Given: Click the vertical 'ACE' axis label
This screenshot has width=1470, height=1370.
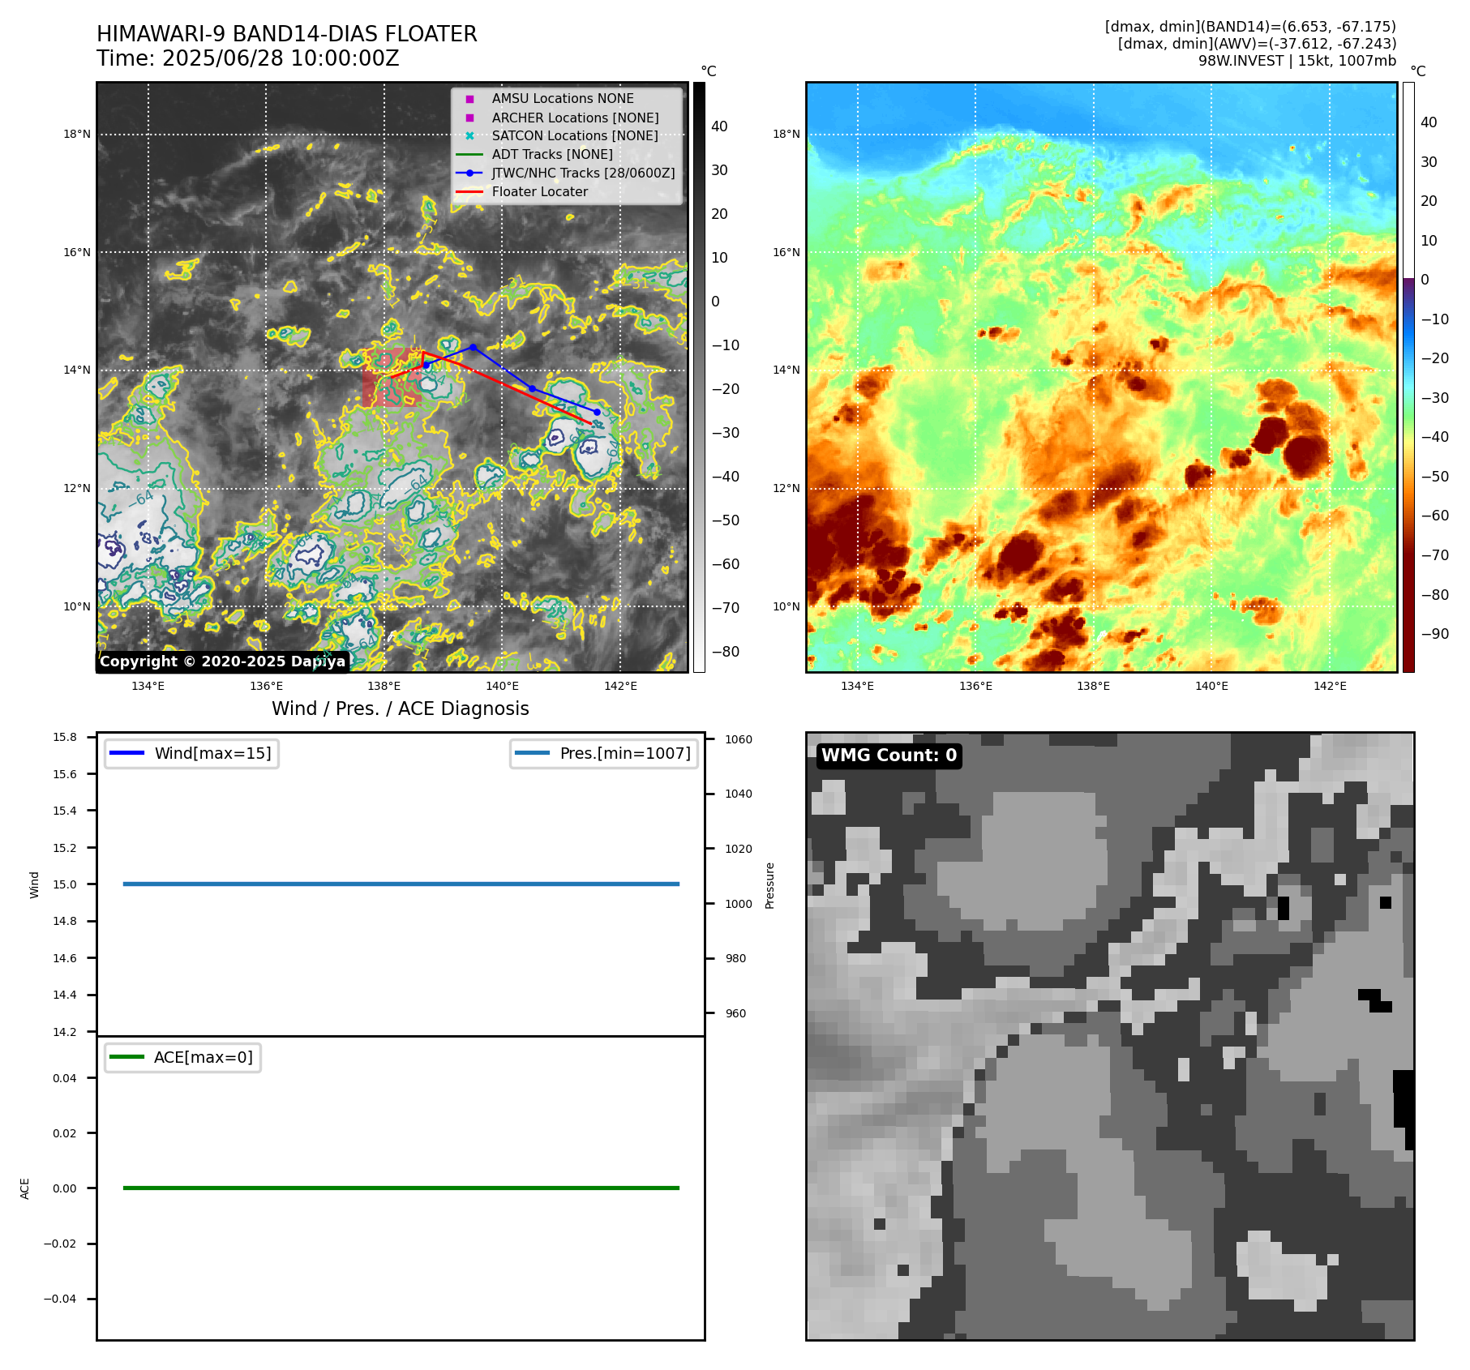Looking at the screenshot, I should [x=24, y=1188].
